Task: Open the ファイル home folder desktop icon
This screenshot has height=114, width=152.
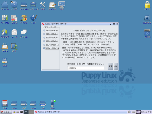Action: click(x=5, y=5)
